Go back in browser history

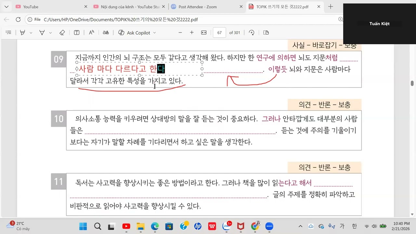[x=6, y=19]
